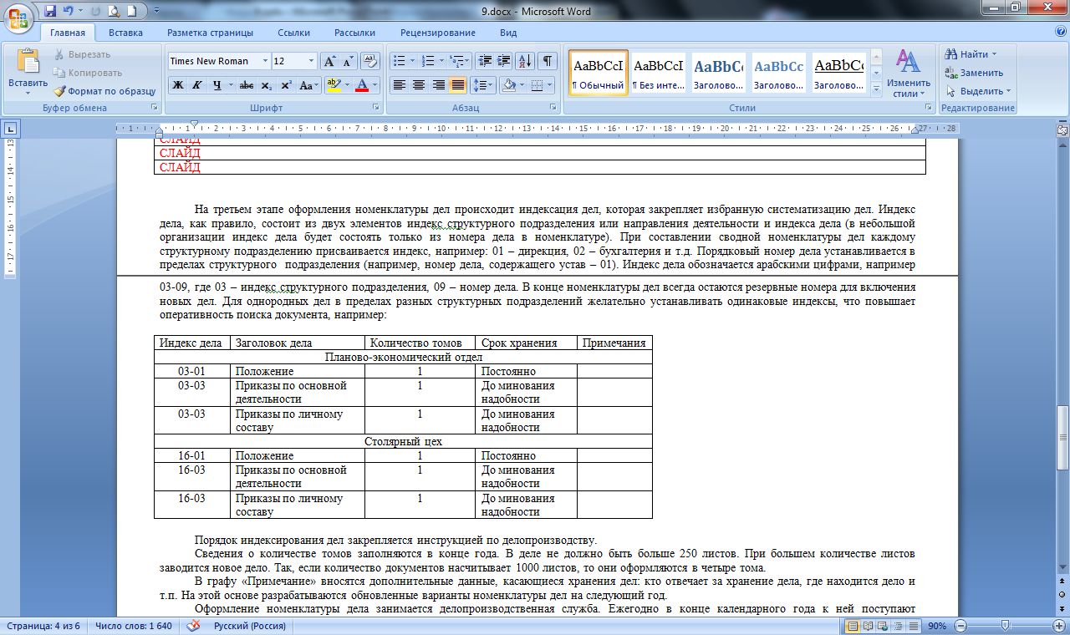Shrink font size icon
Screen dimensions: 1070x635
click(347, 61)
